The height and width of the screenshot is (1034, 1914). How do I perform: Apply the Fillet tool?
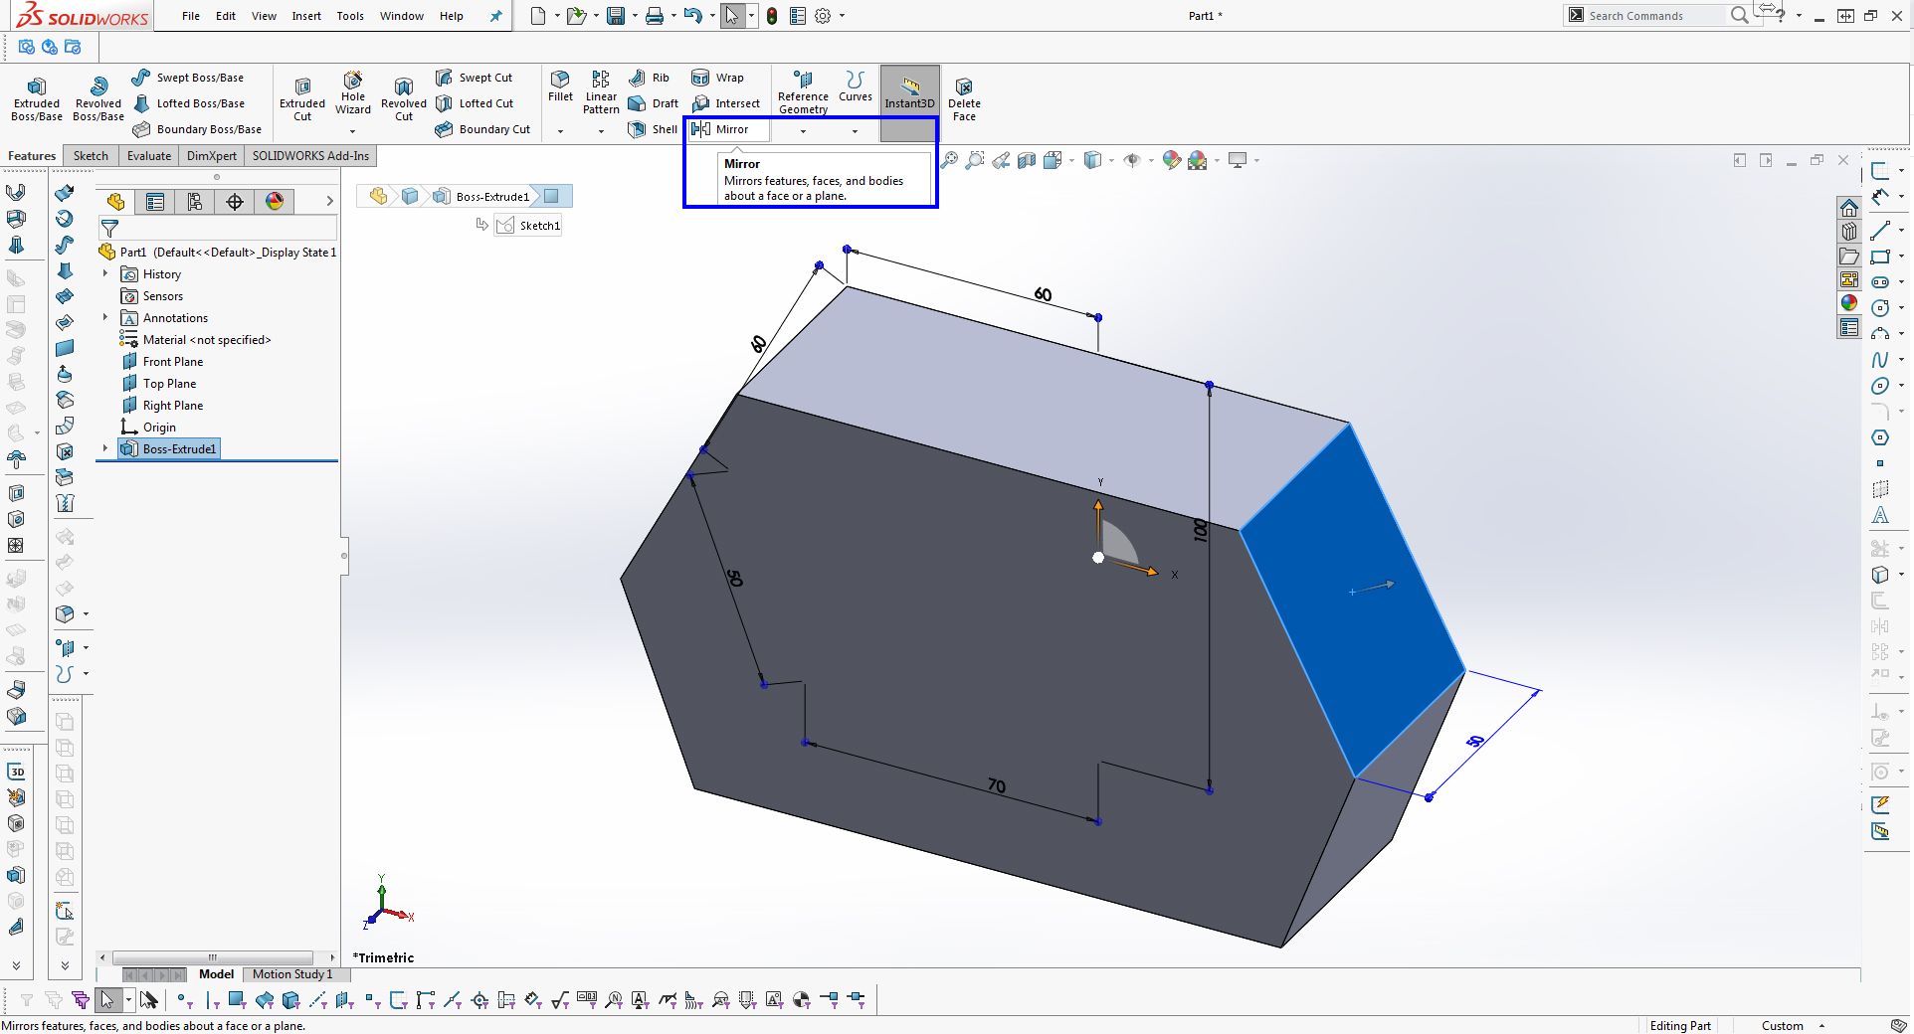click(x=560, y=87)
